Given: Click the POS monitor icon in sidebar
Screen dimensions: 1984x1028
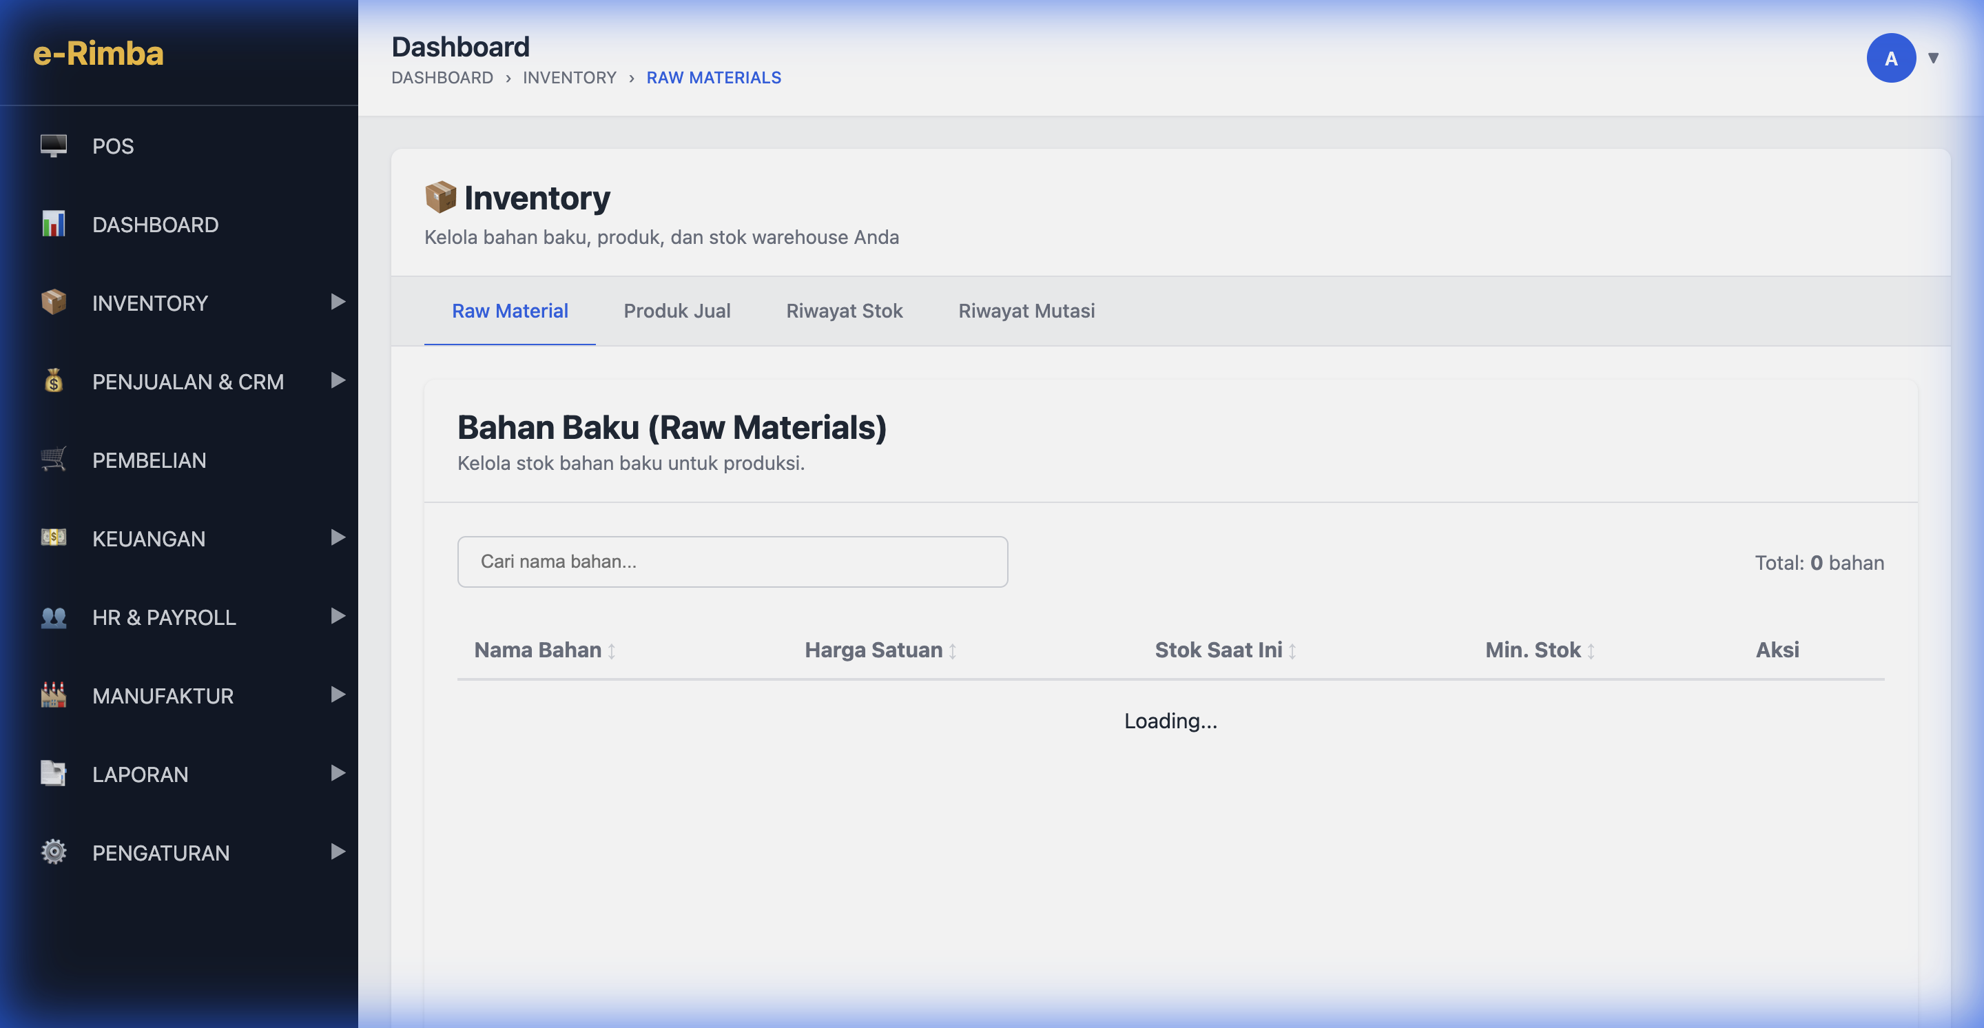Looking at the screenshot, I should (x=53, y=145).
